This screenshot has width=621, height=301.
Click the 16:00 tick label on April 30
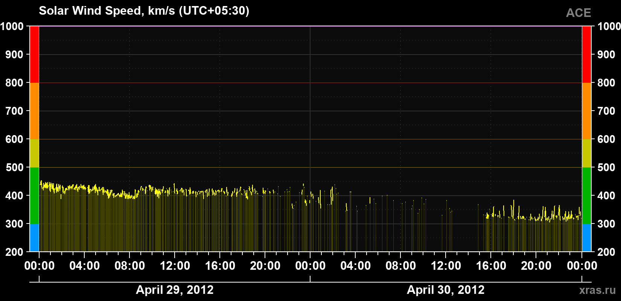click(491, 266)
